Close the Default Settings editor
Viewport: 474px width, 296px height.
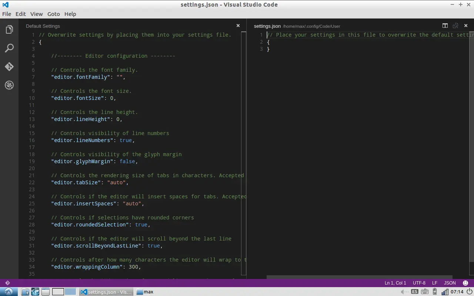tap(238, 26)
